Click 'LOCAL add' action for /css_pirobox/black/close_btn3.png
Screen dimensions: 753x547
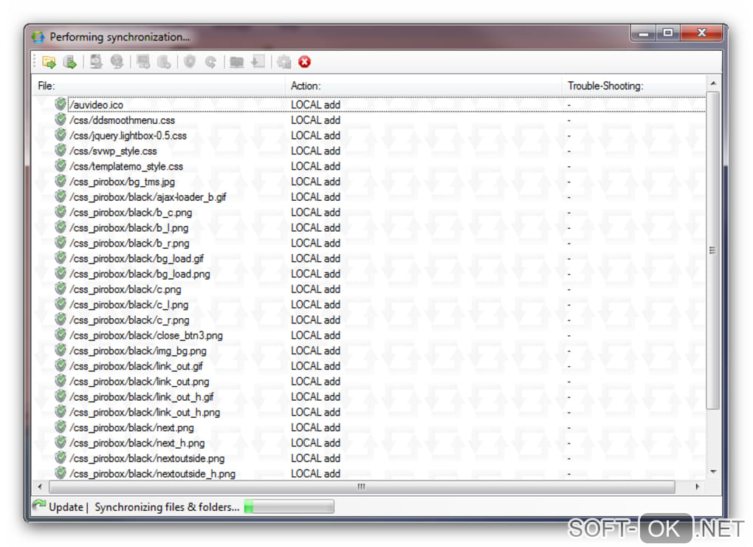pos(315,335)
